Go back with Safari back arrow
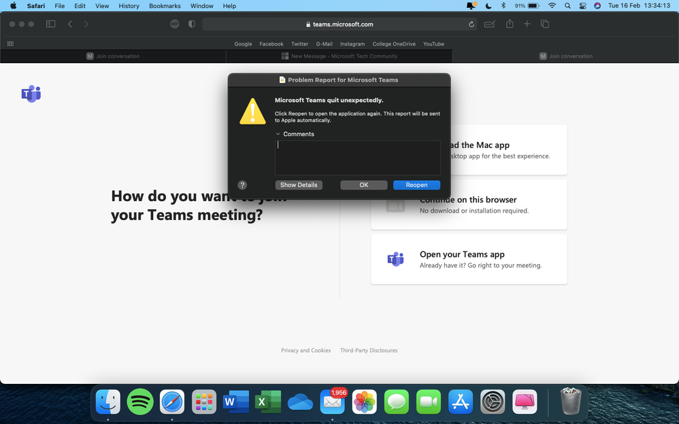 point(69,24)
